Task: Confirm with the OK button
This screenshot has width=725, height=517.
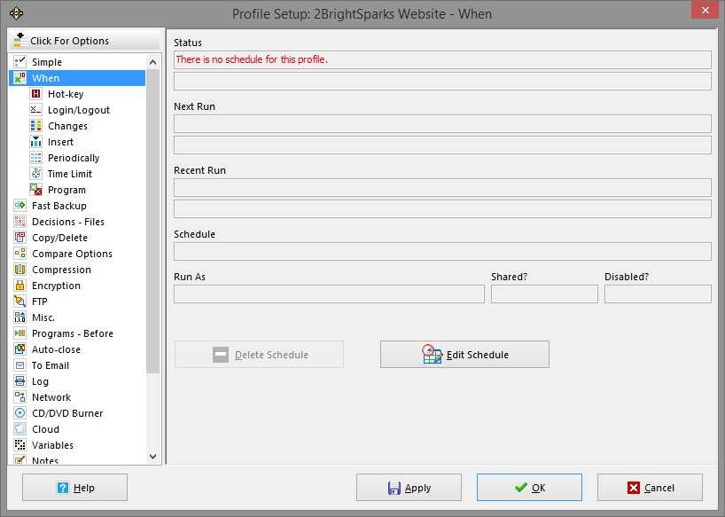Action: coord(529,488)
